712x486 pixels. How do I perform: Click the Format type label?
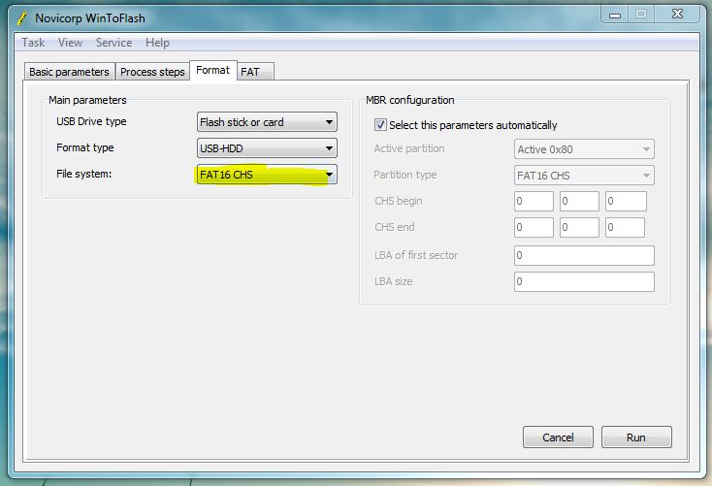tap(85, 147)
